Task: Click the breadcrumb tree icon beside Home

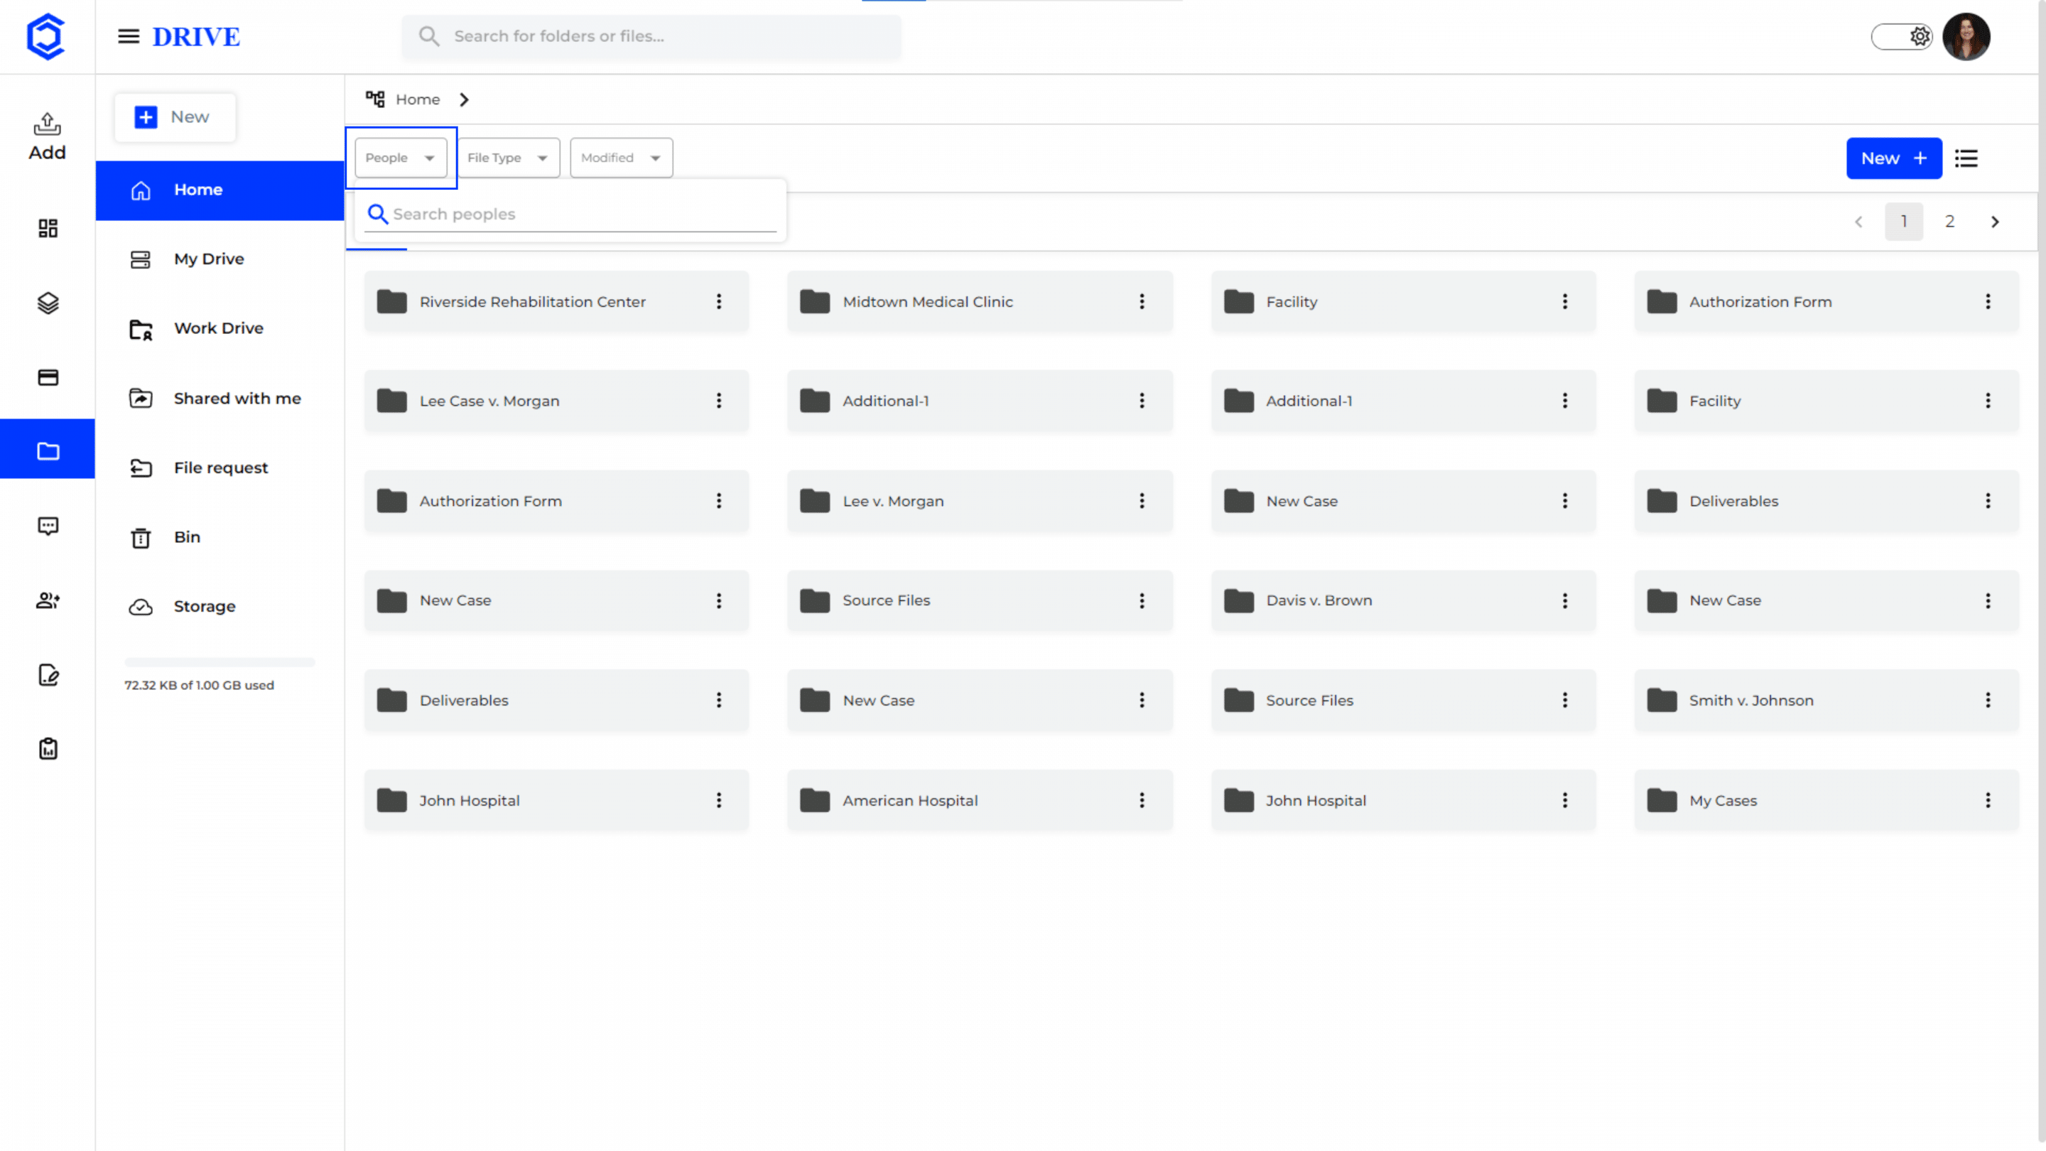Action: 375,99
